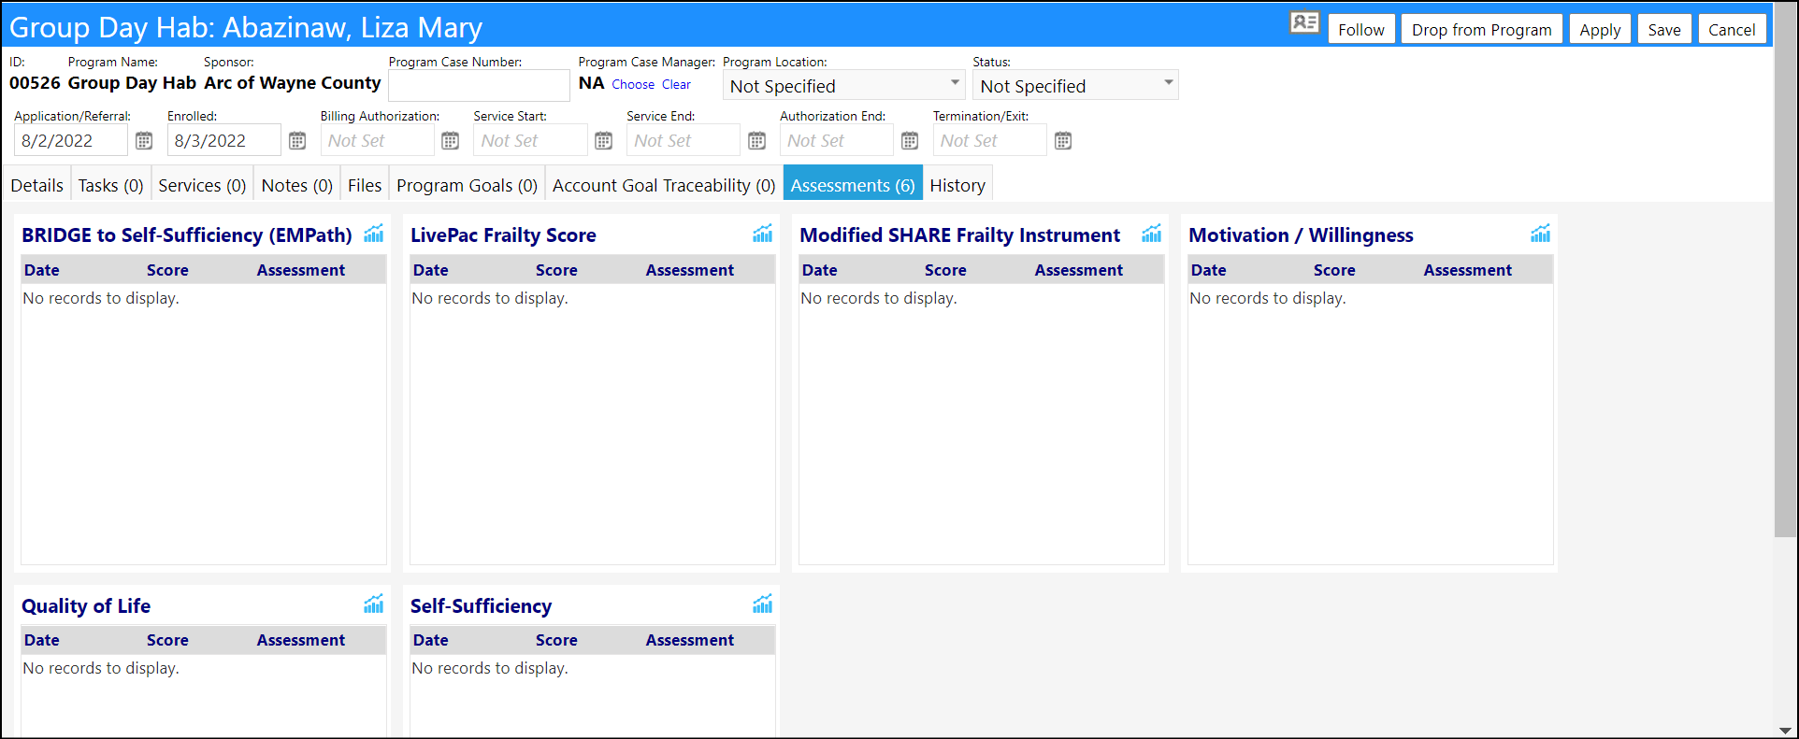1799x739 pixels.
Task: Choose a Program Case Manager link
Action: 633,84
